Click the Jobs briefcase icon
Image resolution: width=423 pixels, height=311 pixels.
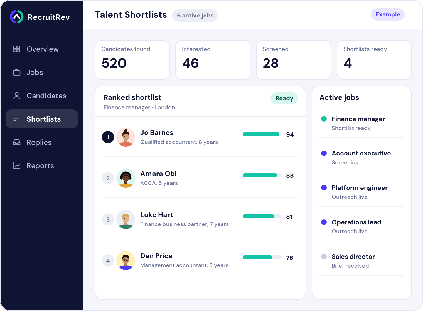pos(17,72)
